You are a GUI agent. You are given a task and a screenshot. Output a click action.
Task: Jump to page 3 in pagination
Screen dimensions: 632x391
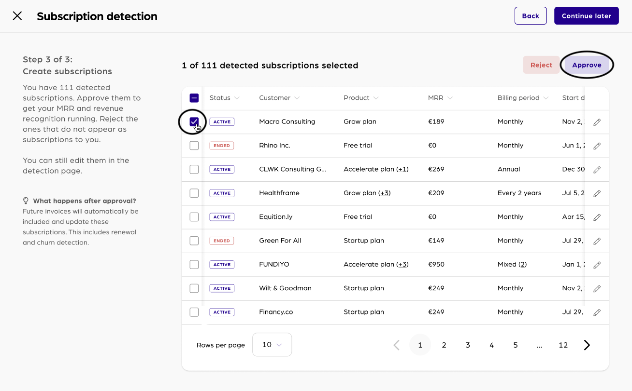coord(468,345)
